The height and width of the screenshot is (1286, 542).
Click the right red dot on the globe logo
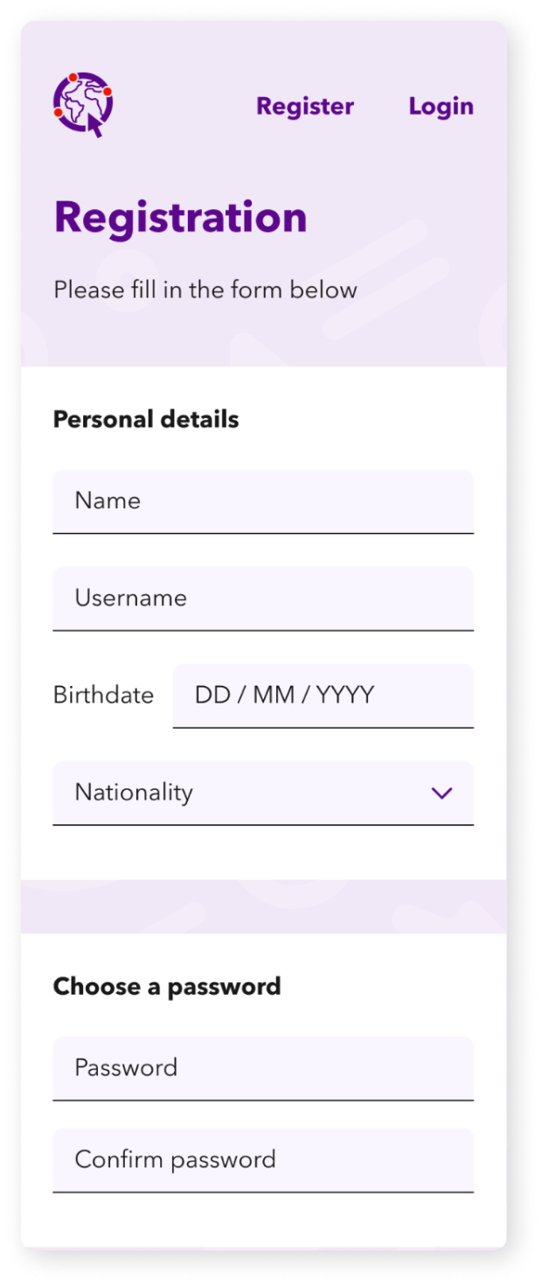107,91
